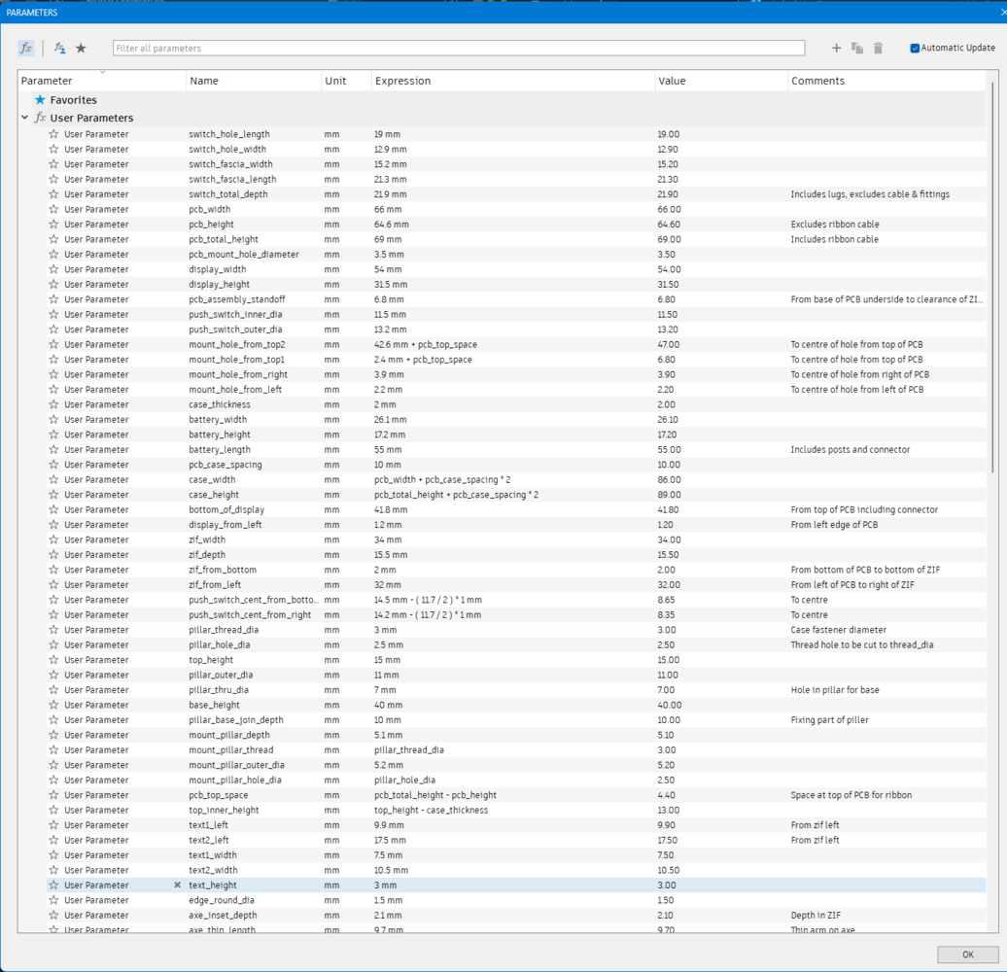Sort by Value column header
Screen dimensions: 1007x972
tap(720, 81)
